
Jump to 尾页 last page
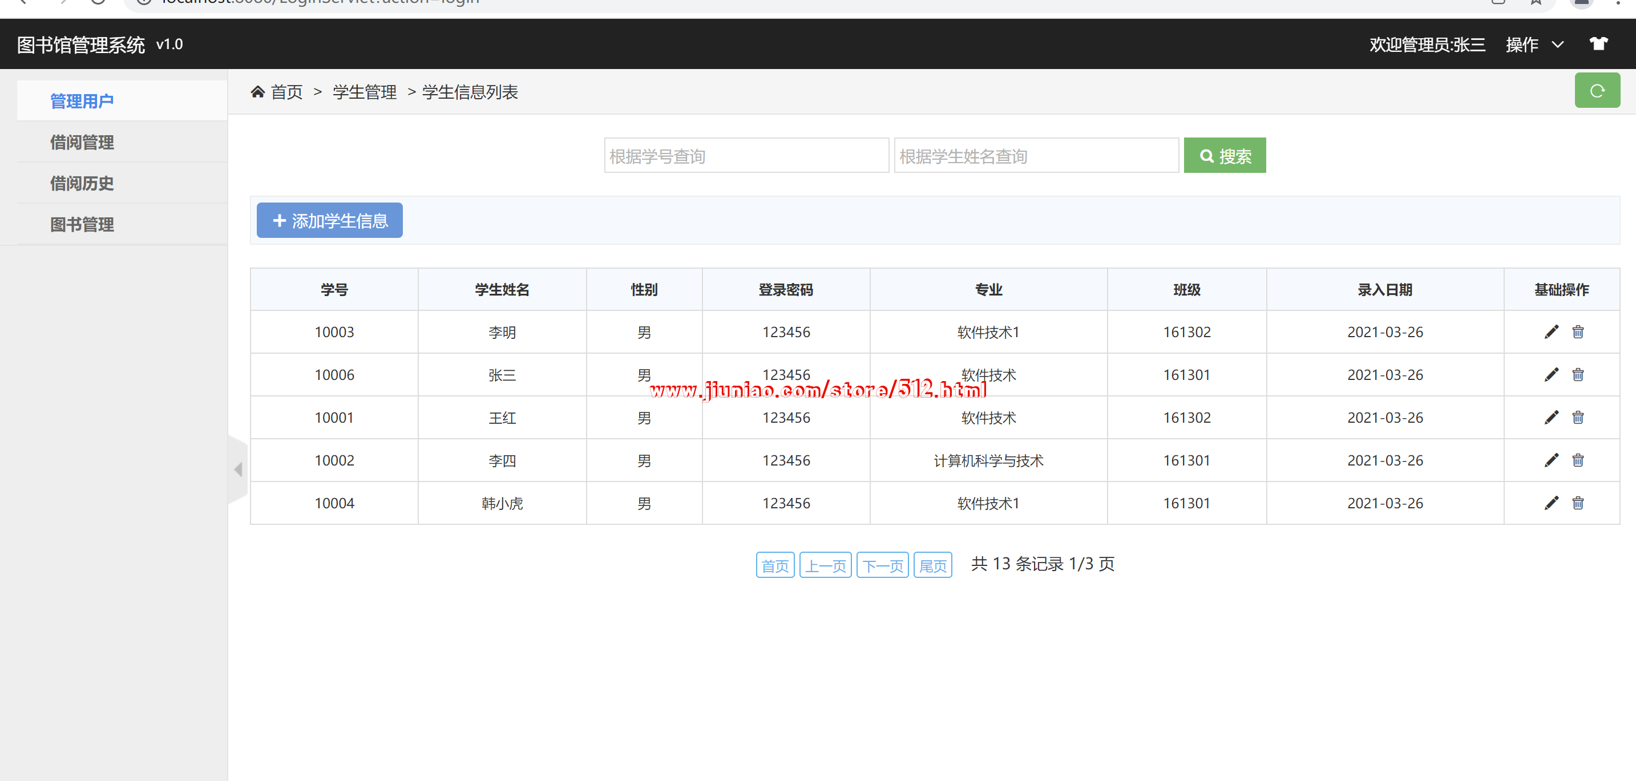click(932, 565)
